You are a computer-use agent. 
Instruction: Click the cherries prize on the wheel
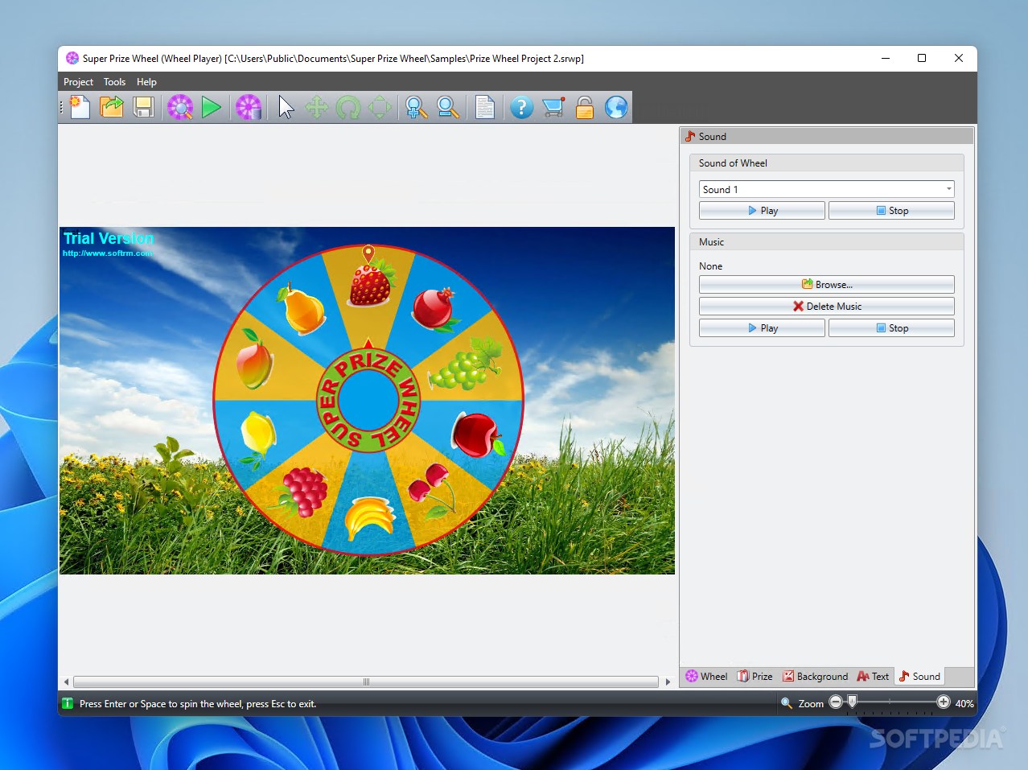pos(431,490)
